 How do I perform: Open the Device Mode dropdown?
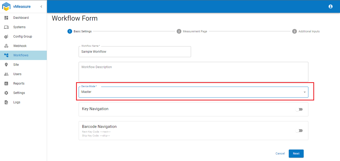coord(193,92)
